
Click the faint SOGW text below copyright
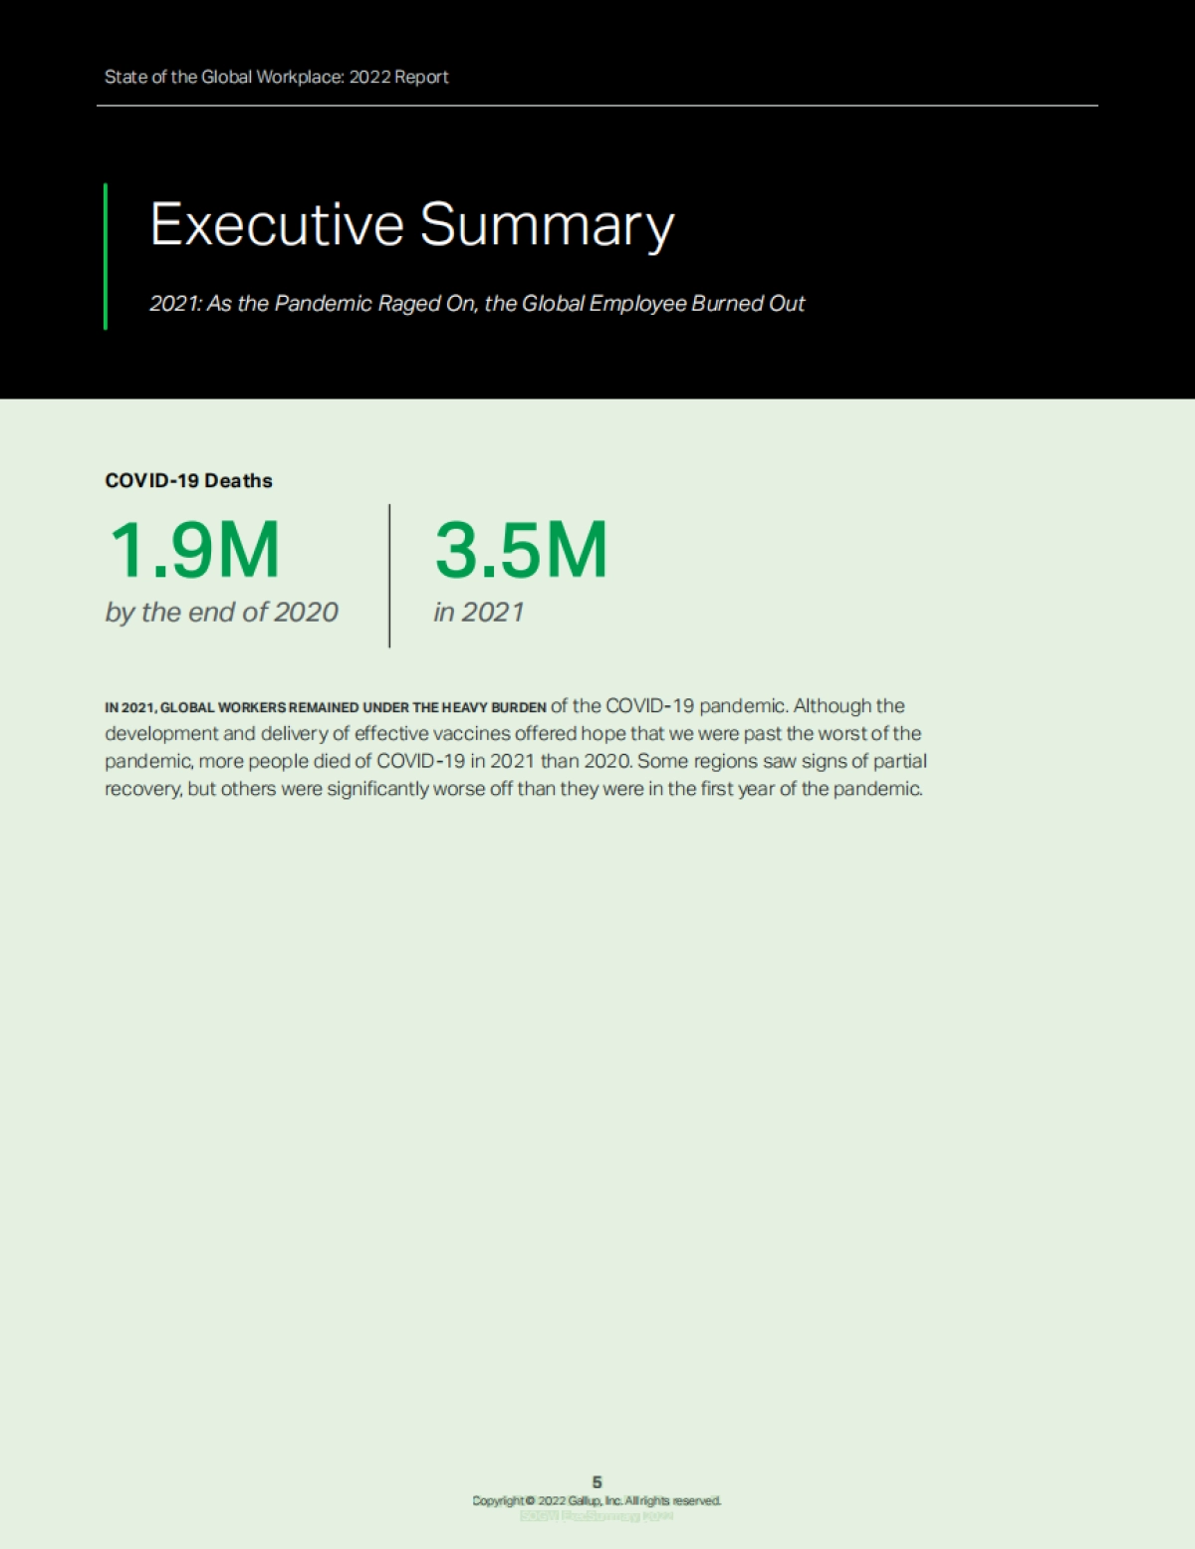tap(597, 1515)
